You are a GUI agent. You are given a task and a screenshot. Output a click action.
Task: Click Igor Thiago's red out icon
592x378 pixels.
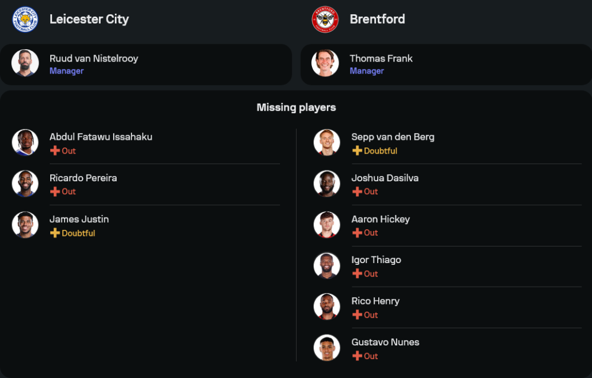(x=357, y=274)
